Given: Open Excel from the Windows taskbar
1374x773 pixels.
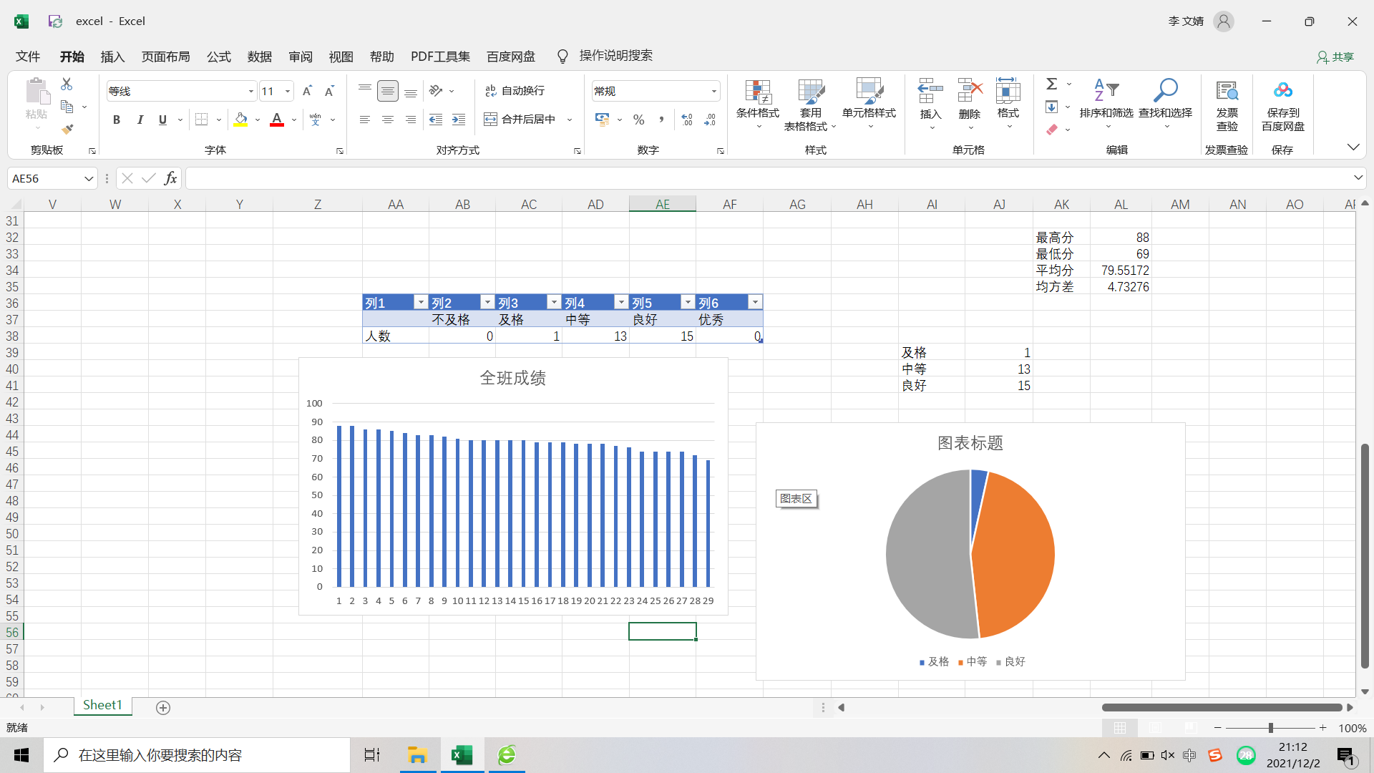Looking at the screenshot, I should click(462, 755).
